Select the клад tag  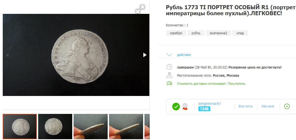click(x=240, y=33)
